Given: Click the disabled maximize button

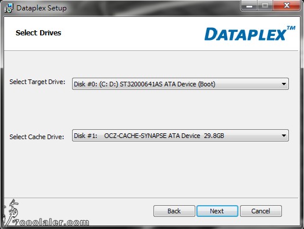Looking at the screenshot, I should click(265, 5).
